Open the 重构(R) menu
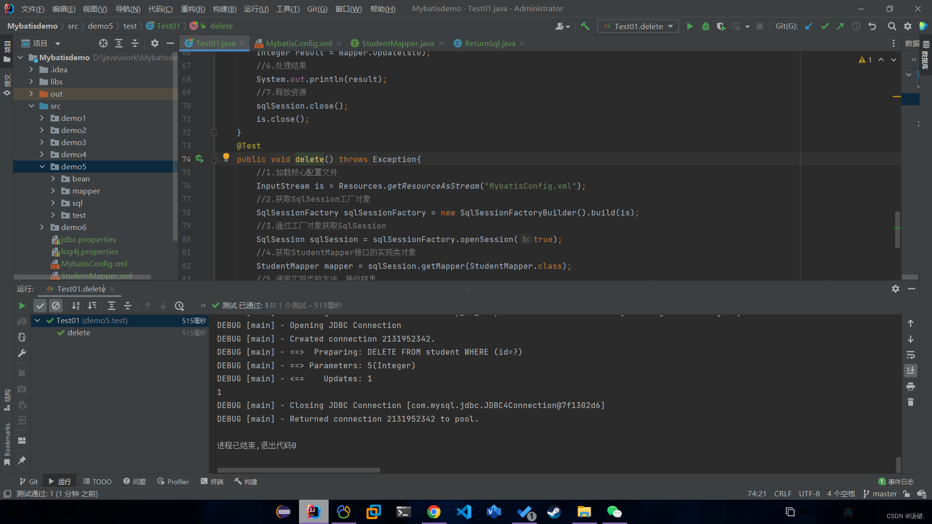Screen dimensions: 932x524 (x=193, y=9)
